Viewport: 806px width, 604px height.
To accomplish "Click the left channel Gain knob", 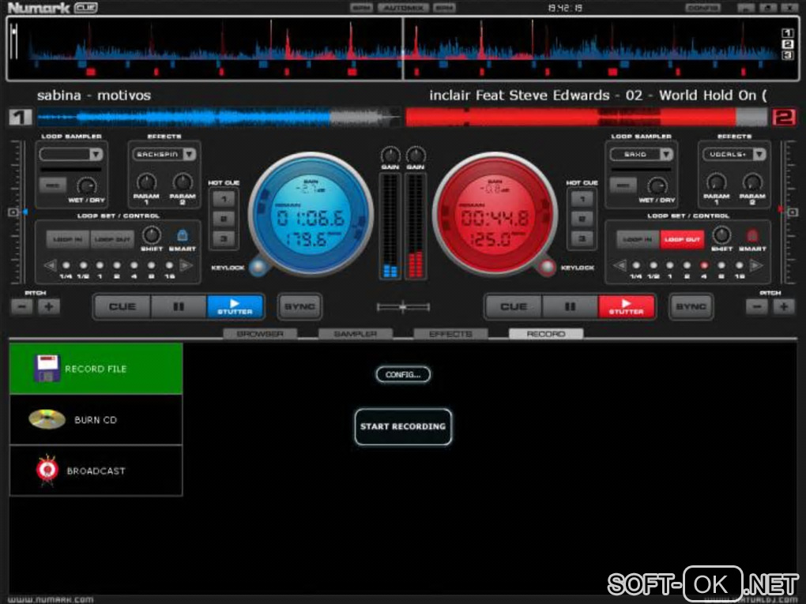I will 390,155.
